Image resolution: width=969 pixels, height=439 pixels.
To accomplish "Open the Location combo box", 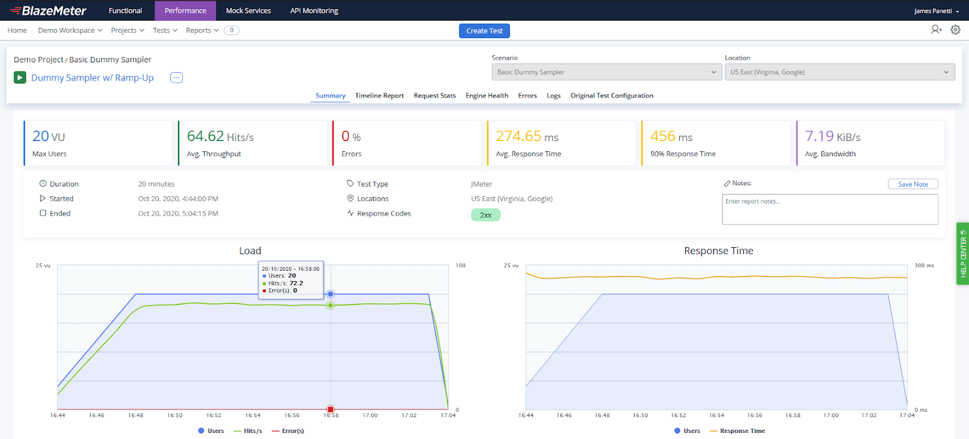I will tap(840, 72).
